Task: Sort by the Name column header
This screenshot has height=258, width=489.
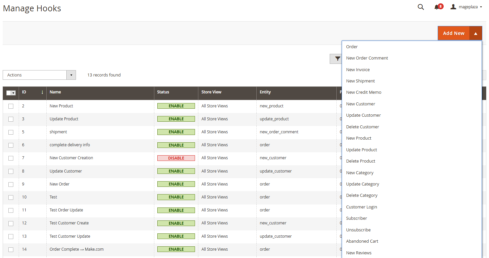Action: pyautogui.click(x=55, y=92)
